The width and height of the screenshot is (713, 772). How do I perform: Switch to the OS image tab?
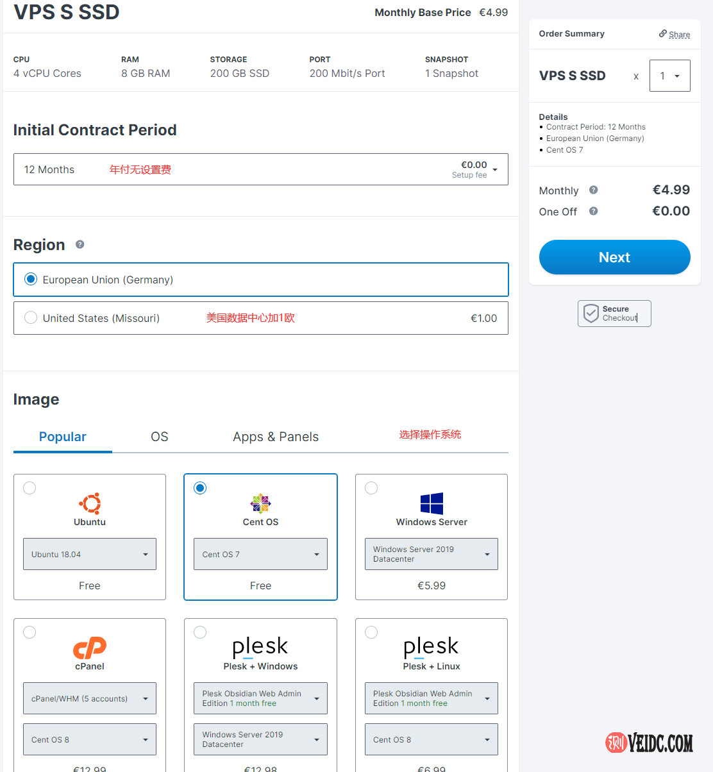160,437
